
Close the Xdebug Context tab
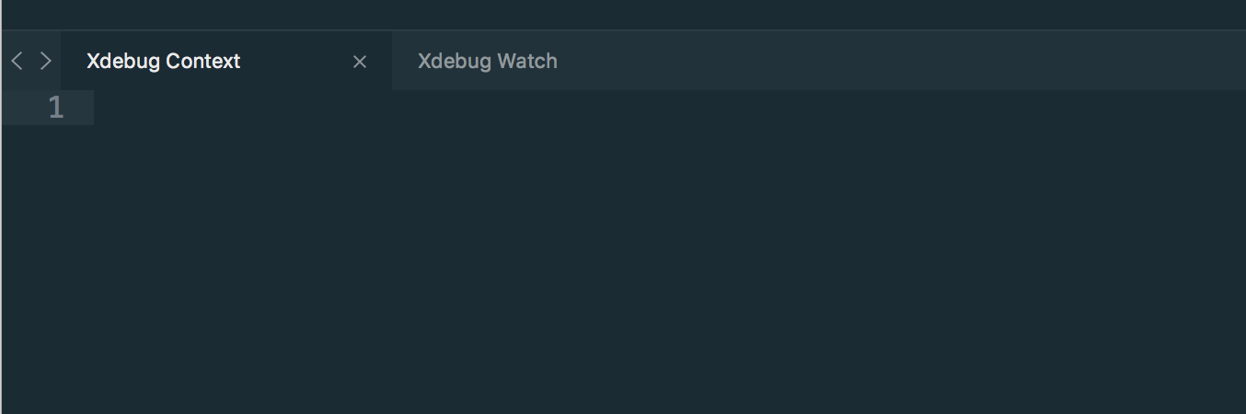click(360, 62)
